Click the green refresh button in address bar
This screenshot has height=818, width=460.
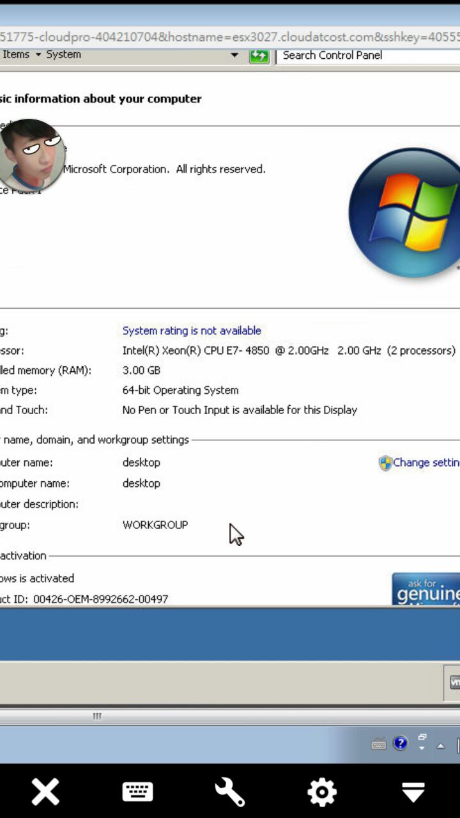pyautogui.click(x=259, y=56)
